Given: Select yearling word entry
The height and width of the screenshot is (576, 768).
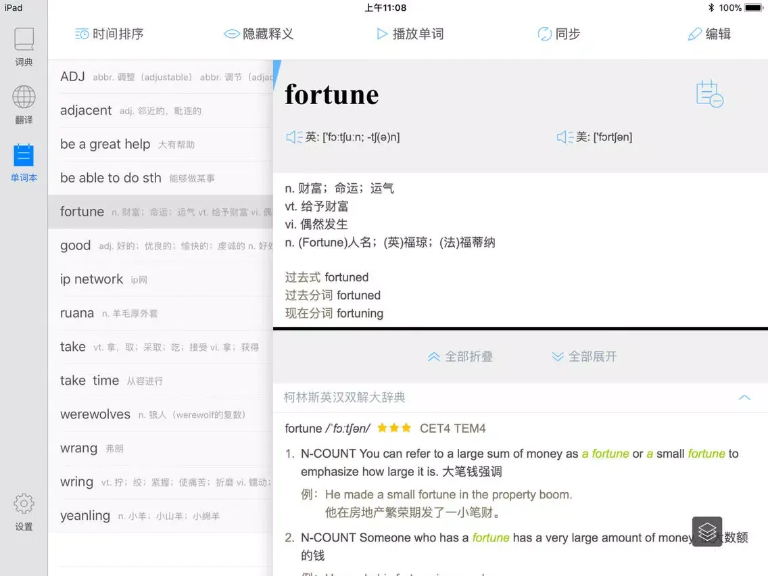Looking at the screenshot, I should (x=161, y=516).
